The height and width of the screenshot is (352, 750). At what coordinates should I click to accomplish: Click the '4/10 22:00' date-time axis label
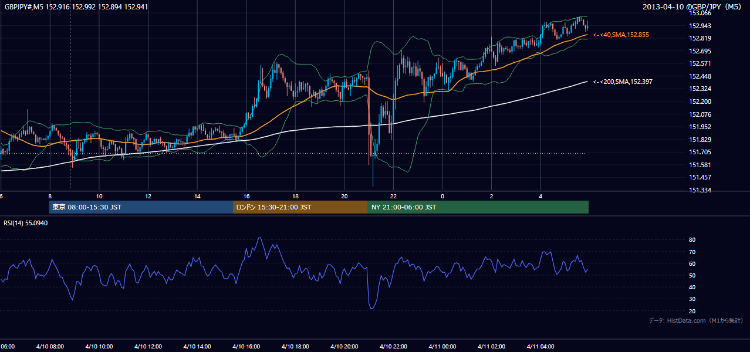pos(394,347)
